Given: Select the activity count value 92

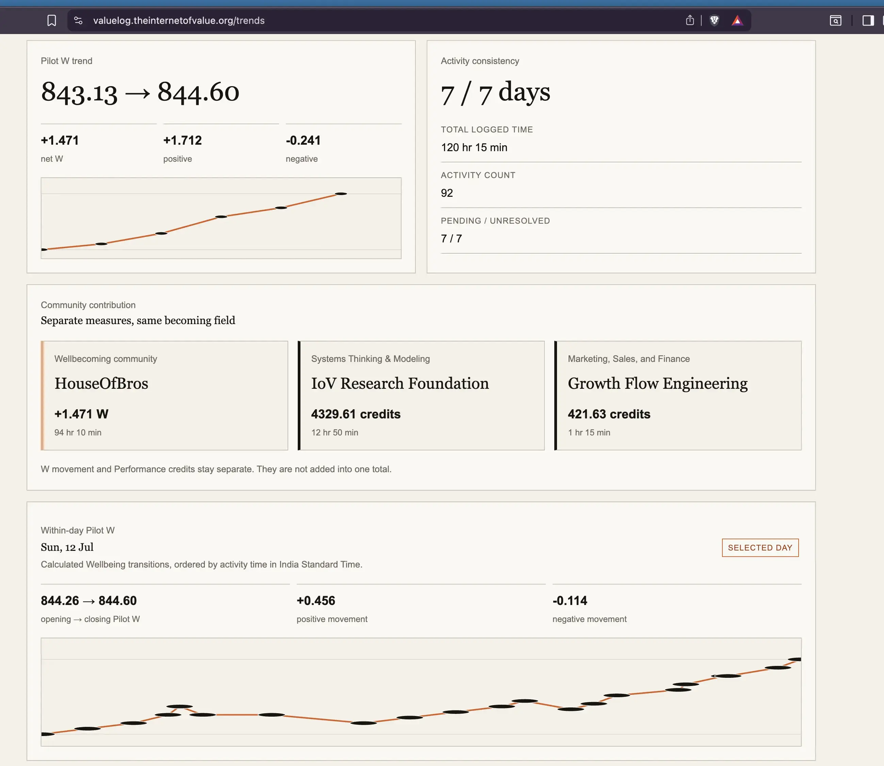Looking at the screenshot, I should [x=447, y=193].
